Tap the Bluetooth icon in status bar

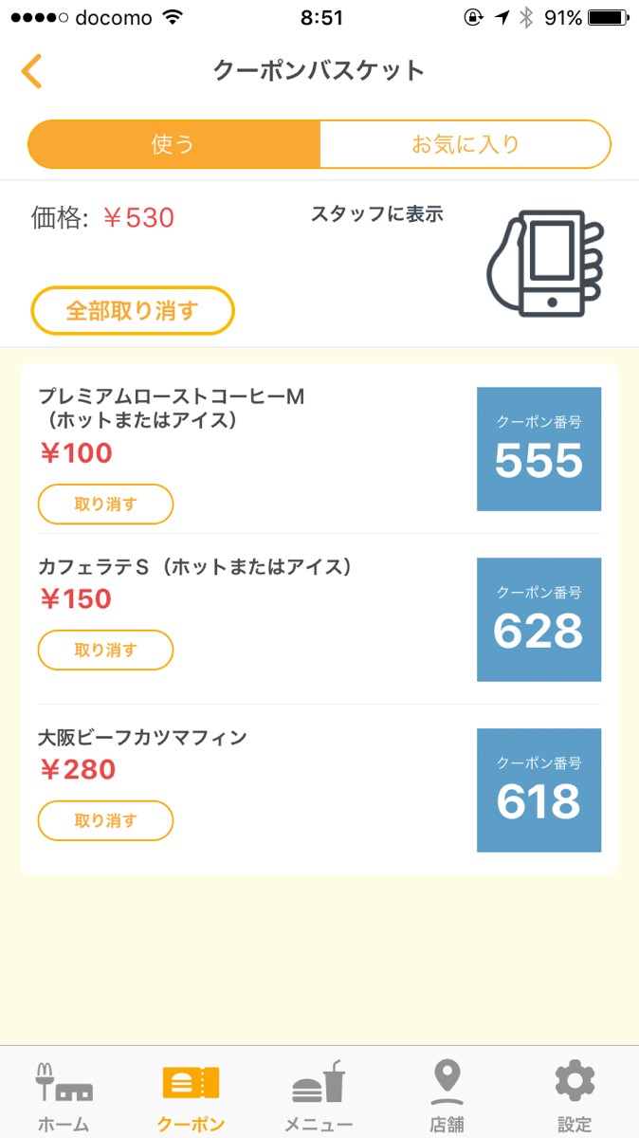(x=526, y=17)
